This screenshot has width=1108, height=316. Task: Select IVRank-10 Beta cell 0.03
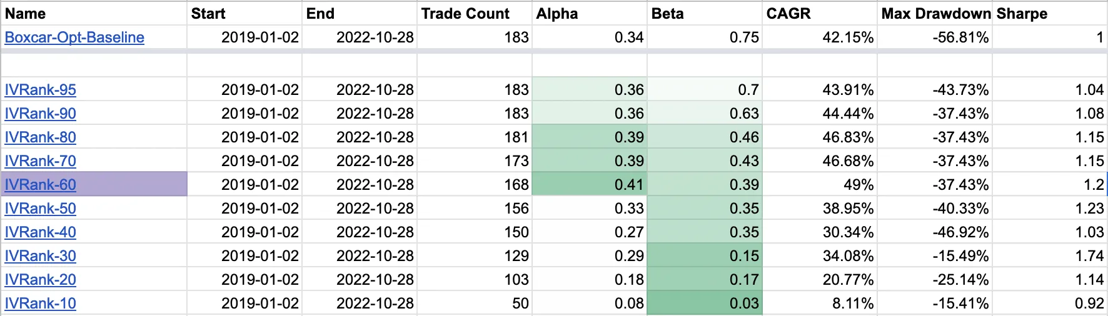[705, 304]
